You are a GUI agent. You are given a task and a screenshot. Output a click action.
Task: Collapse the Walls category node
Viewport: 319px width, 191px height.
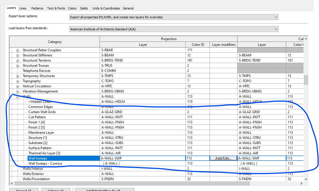(18, 97)
